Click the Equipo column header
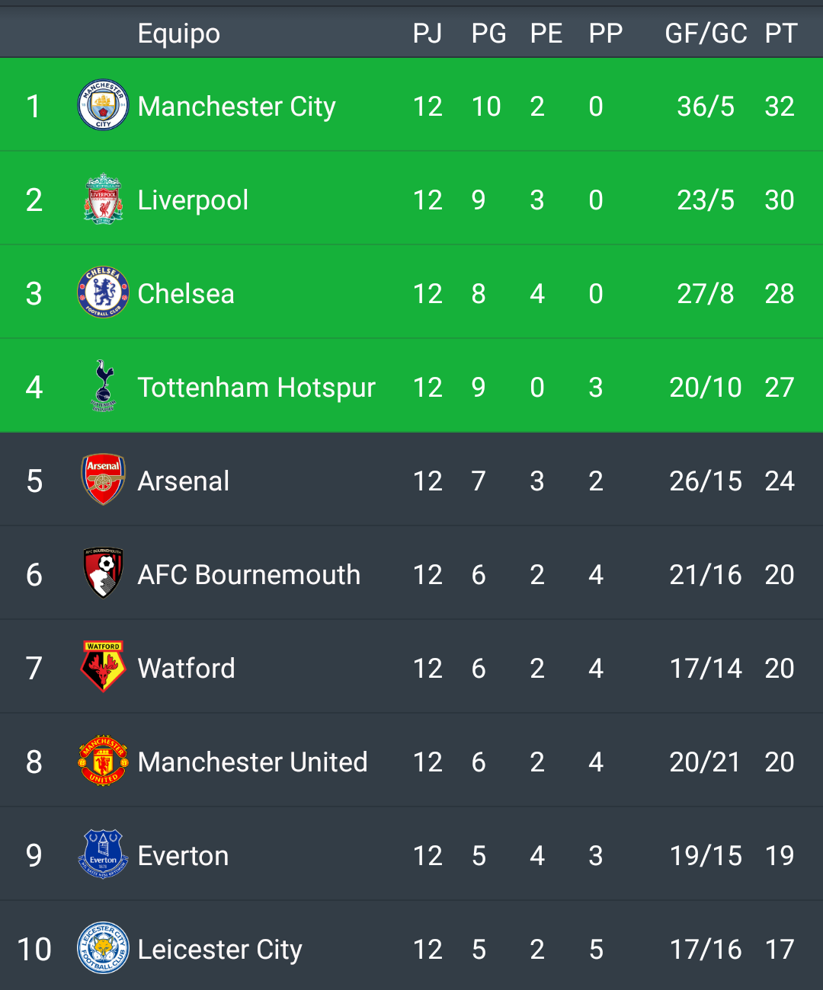Viewport: 823px width, 990px height. pyautogui.click(x=179, y=34)
